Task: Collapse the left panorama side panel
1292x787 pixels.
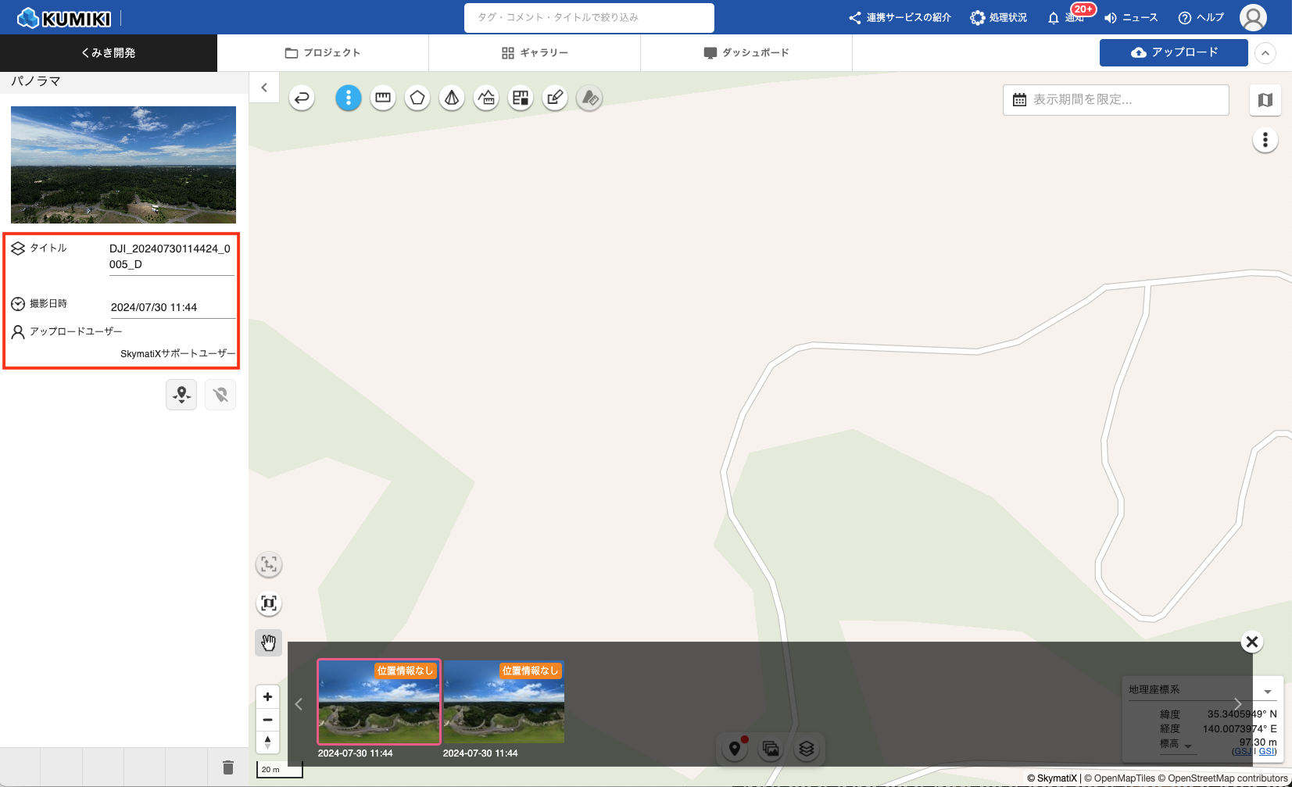Action: [x=264, y=88]
